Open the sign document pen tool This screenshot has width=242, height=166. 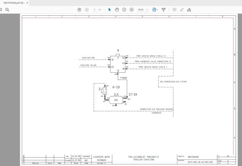click(189, 10)
